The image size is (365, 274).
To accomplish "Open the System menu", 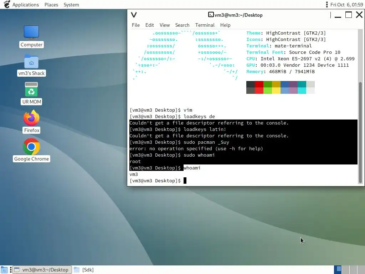I will coord(71,5).
